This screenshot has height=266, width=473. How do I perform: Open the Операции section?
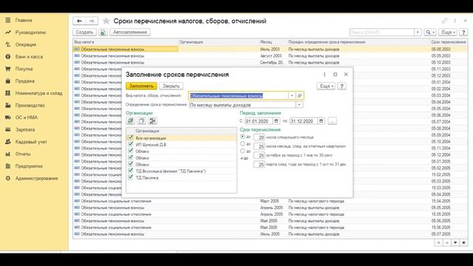point(26,44)
